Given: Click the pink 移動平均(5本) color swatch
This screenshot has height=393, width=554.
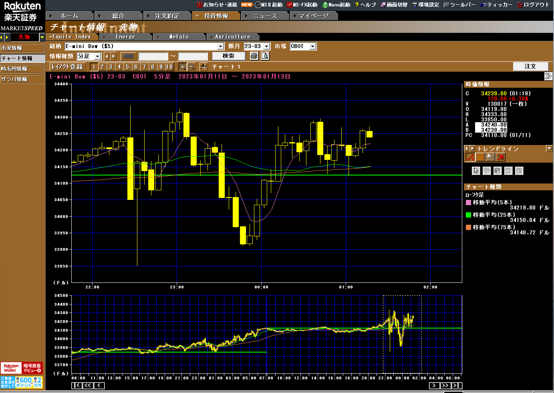Looking at the screenshot, I should (x=468, y=203).
